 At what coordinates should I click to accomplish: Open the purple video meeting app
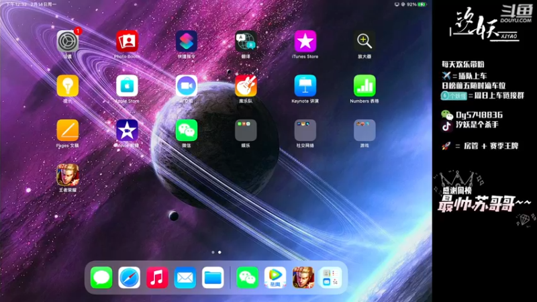click(x=187, y=86)
